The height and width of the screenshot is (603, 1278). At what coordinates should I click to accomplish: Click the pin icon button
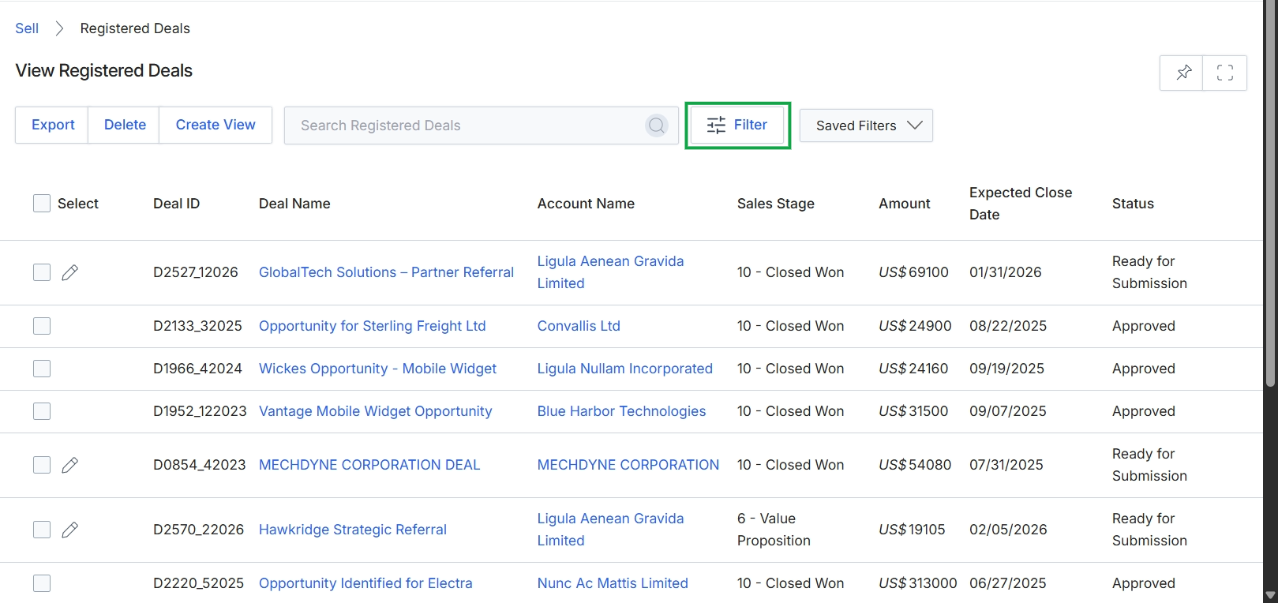1182,73
